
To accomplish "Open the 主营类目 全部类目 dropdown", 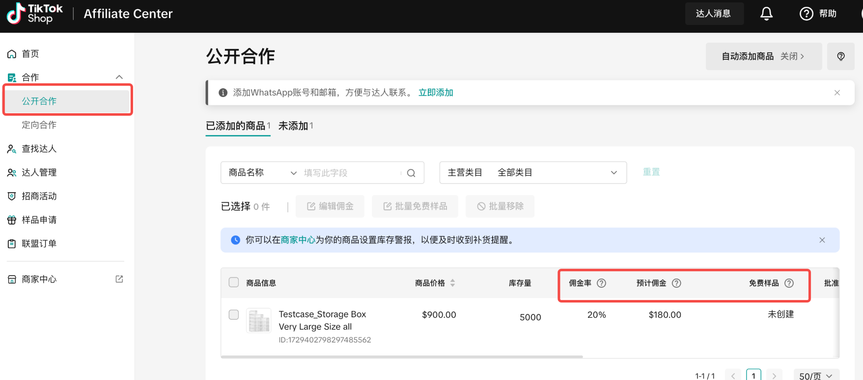I will [x=533, y=173].
